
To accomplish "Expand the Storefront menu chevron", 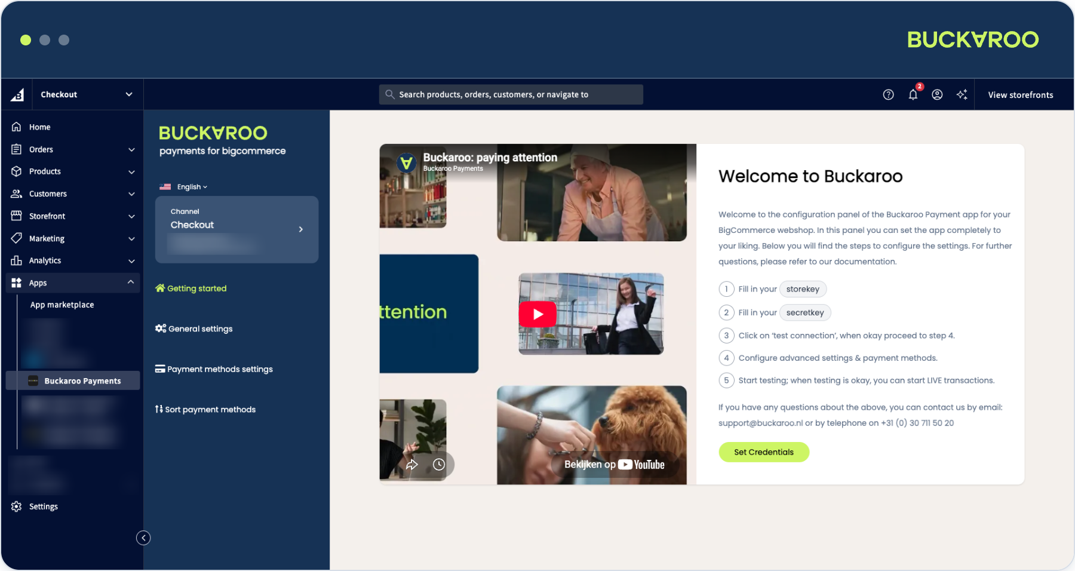I will tap(131, 216).
